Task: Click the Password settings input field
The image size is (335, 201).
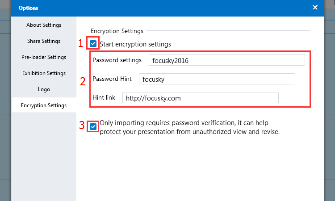Action: pyautogui.click(x=226, y=60)
